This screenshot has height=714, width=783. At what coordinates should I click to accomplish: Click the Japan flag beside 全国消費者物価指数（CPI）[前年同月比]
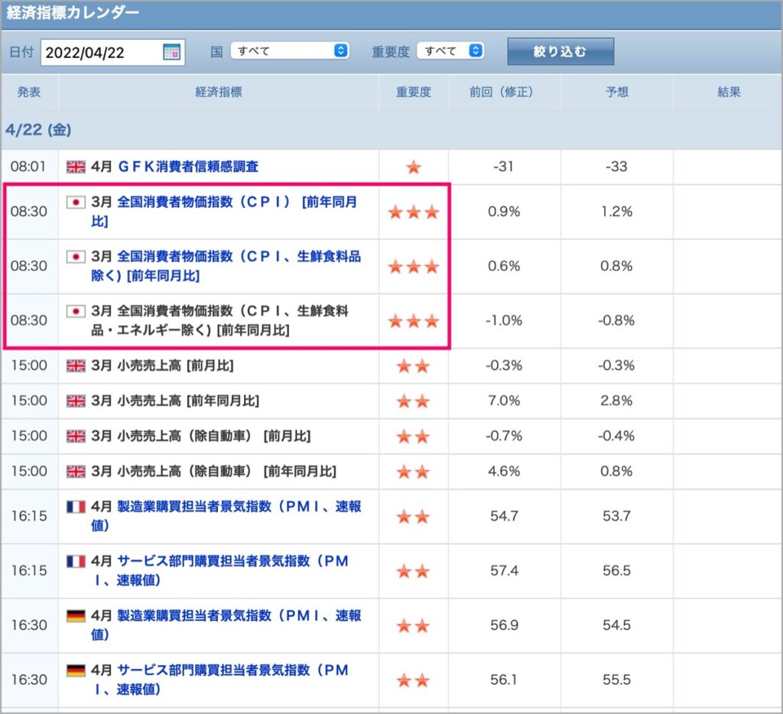click(76, 202)
